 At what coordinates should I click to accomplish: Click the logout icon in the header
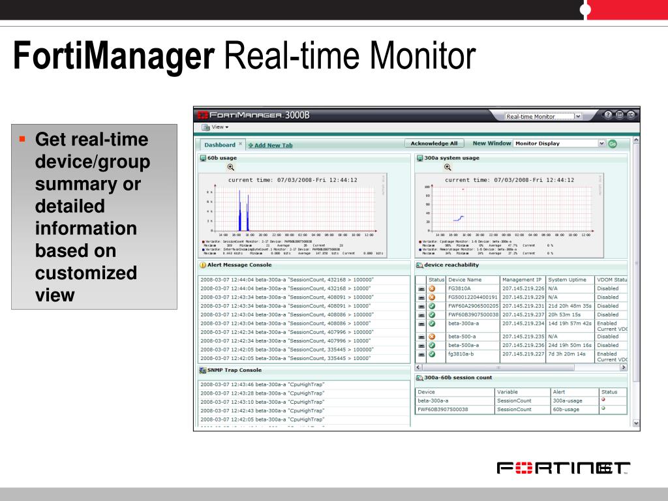(x=631, y=114)
